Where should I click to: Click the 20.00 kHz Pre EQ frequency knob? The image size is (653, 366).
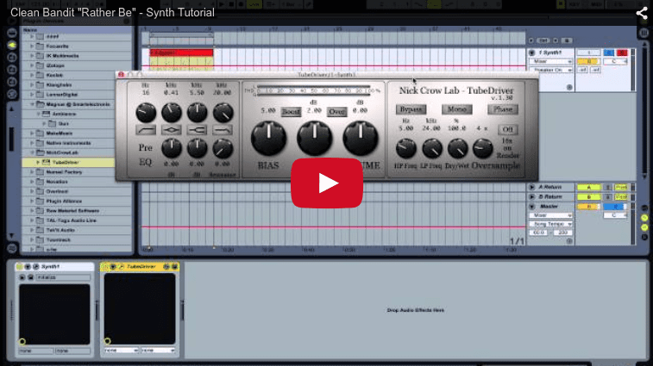[223, 112]
